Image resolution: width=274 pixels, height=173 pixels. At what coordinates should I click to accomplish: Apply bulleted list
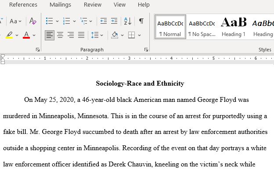[x=49, y=21]
